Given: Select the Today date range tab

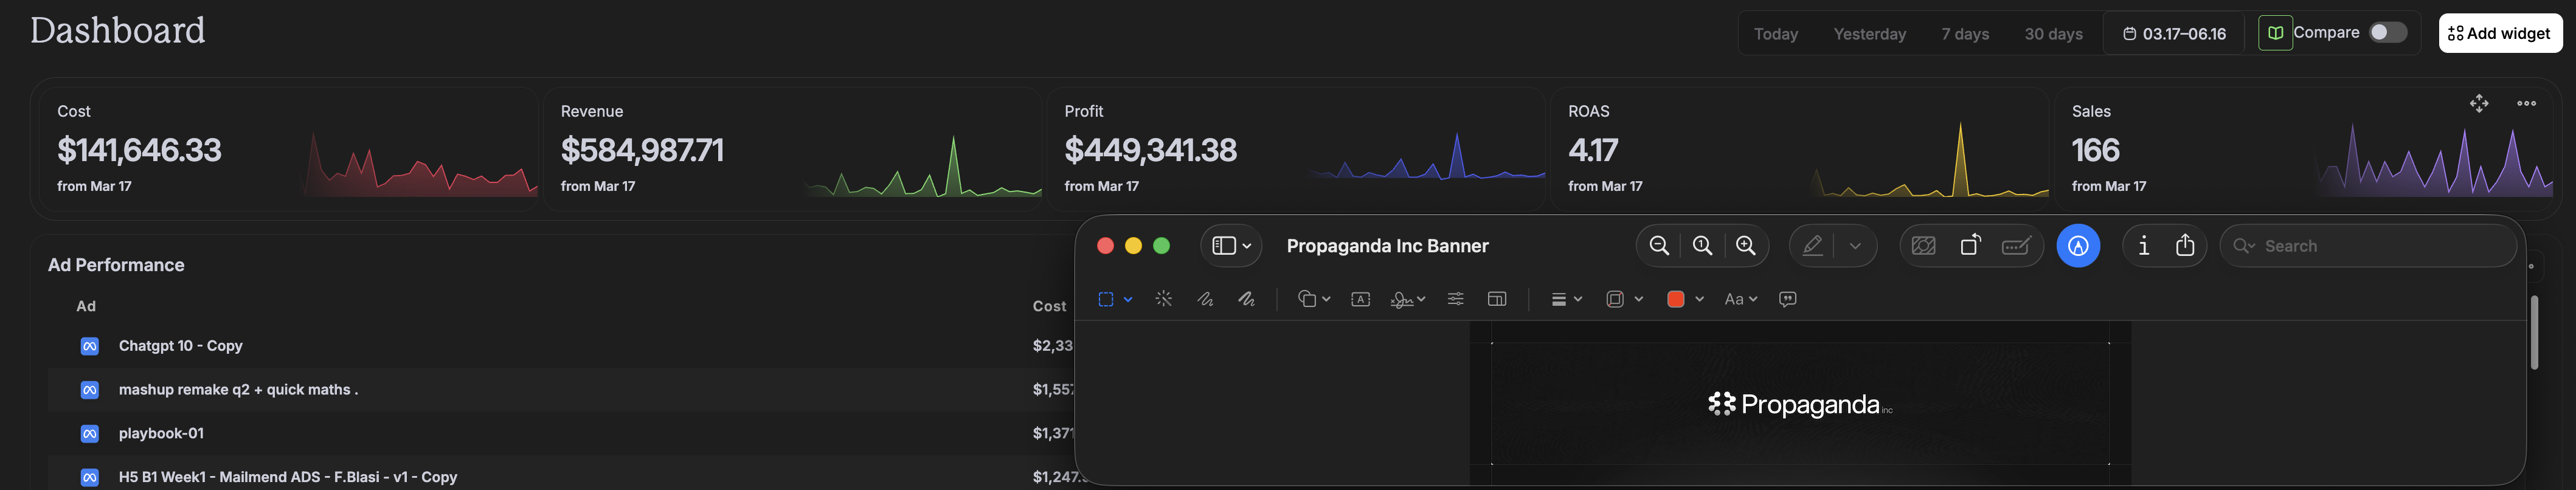Looking at the screenshot, I should [1776, 34].
